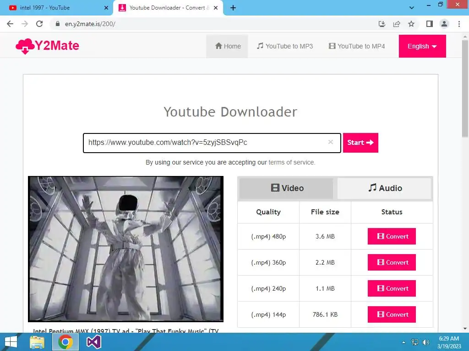Image resolution: width=469 pixels, height=351 pixels.
Task: Open File Explorer from the taskbar
Action: pyautogui.click(x=37, y=342)
